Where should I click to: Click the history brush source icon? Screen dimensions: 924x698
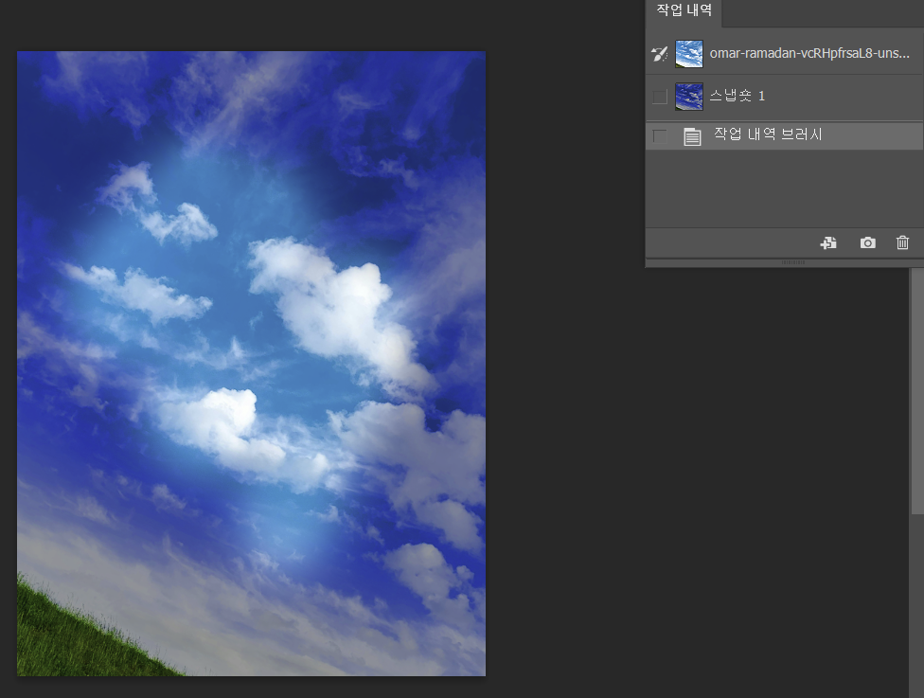(x=660, y=55)
